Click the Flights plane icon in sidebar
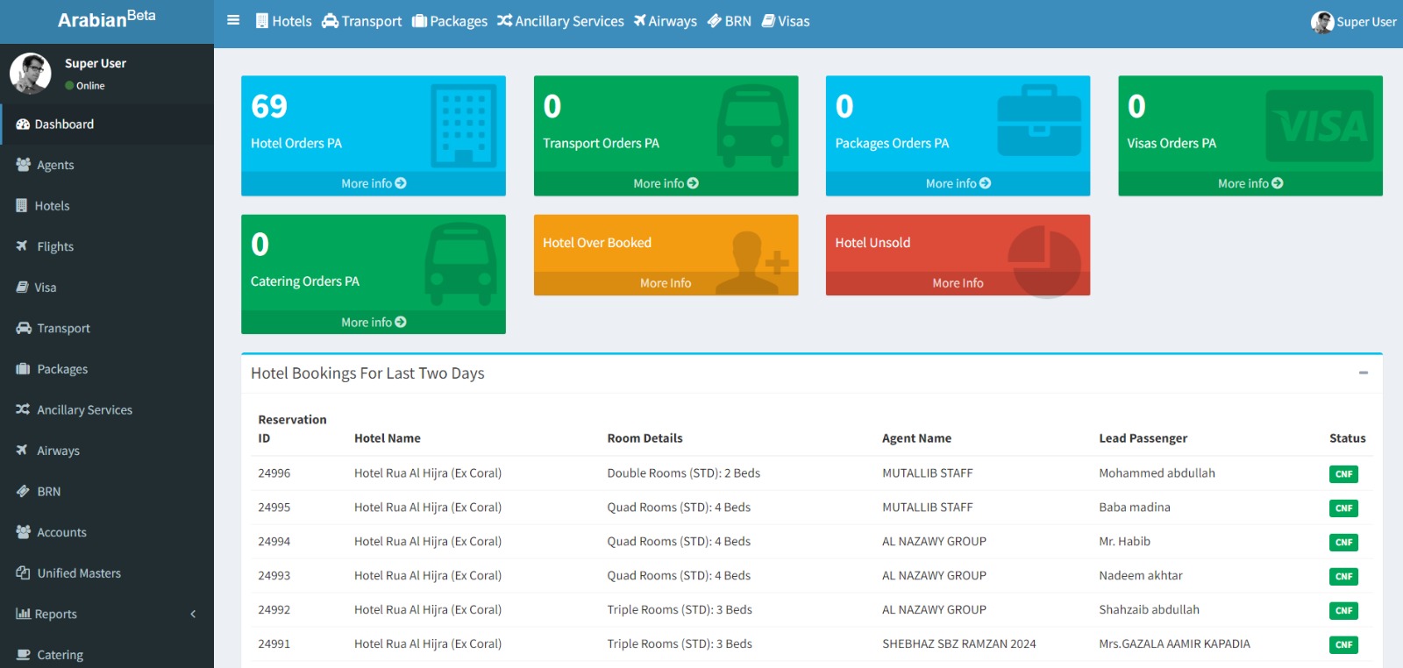Viewport: 1403px width, 668px height. click(x=23, y=246)
